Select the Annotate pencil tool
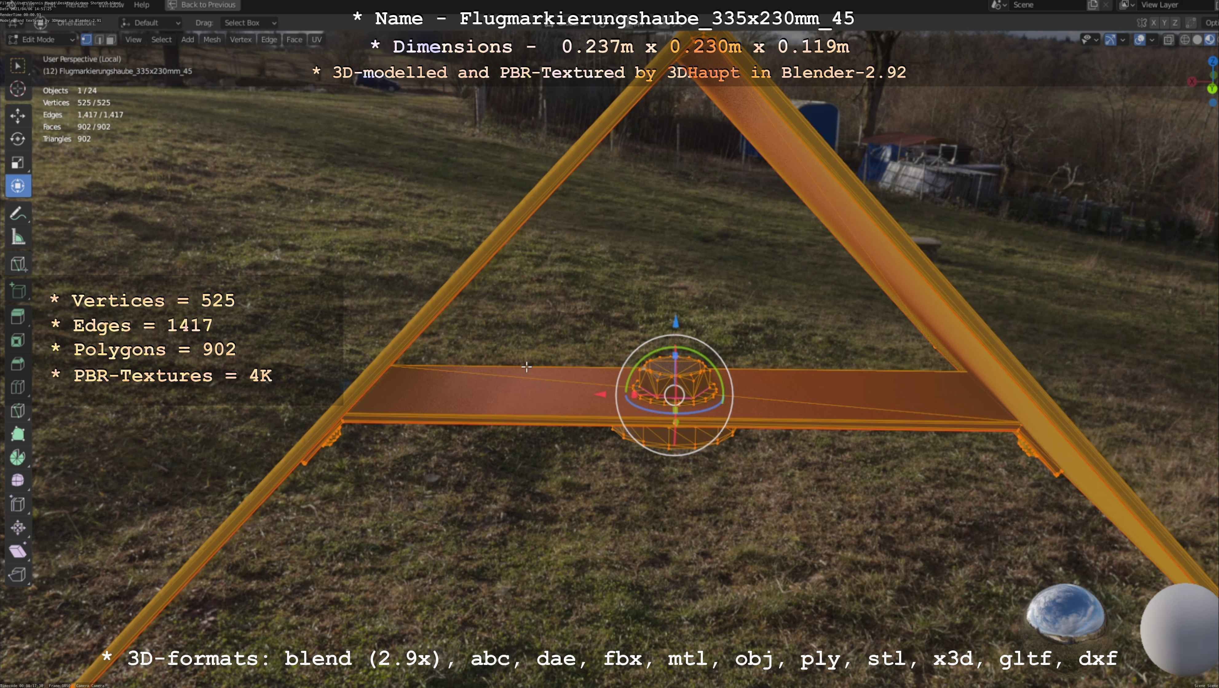The image size is (1219, 688). click(18, 214)
